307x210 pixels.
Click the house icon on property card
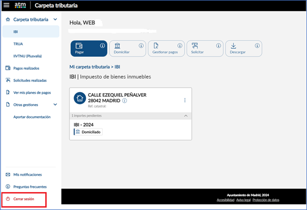coord(80,98)
